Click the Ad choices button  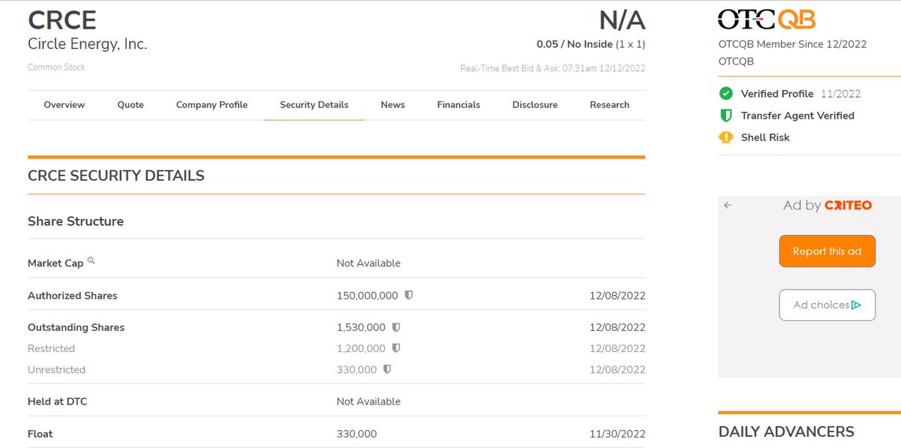tap(827, 305)
